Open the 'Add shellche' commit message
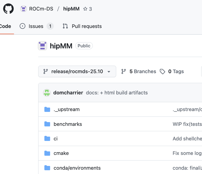Image resolution: width=202 pixels, height=174 pixels. [187, 139]
